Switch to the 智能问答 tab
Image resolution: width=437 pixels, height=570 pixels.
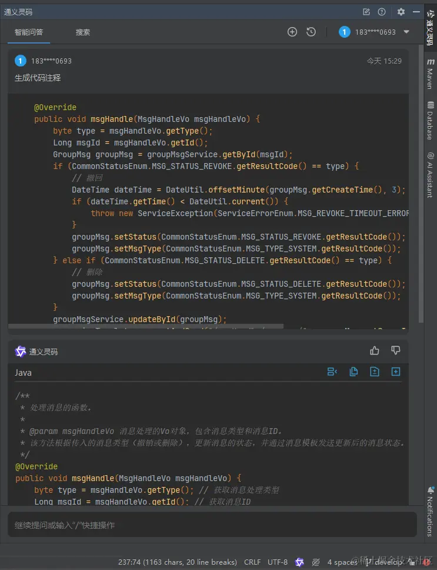coord(29,32)
